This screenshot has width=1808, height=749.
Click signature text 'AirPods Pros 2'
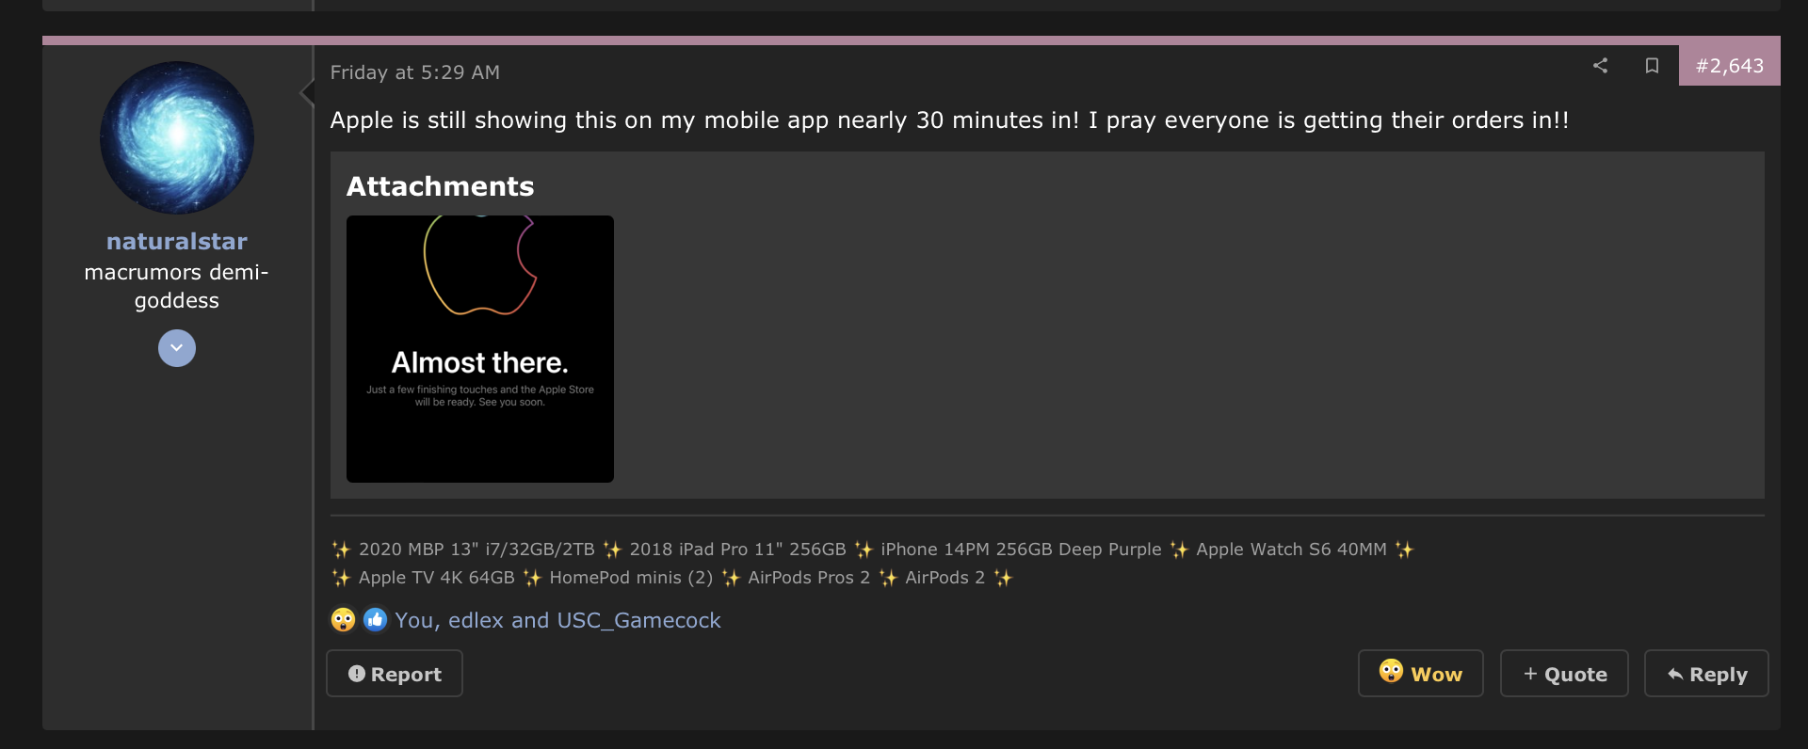(x=809, y=578)
